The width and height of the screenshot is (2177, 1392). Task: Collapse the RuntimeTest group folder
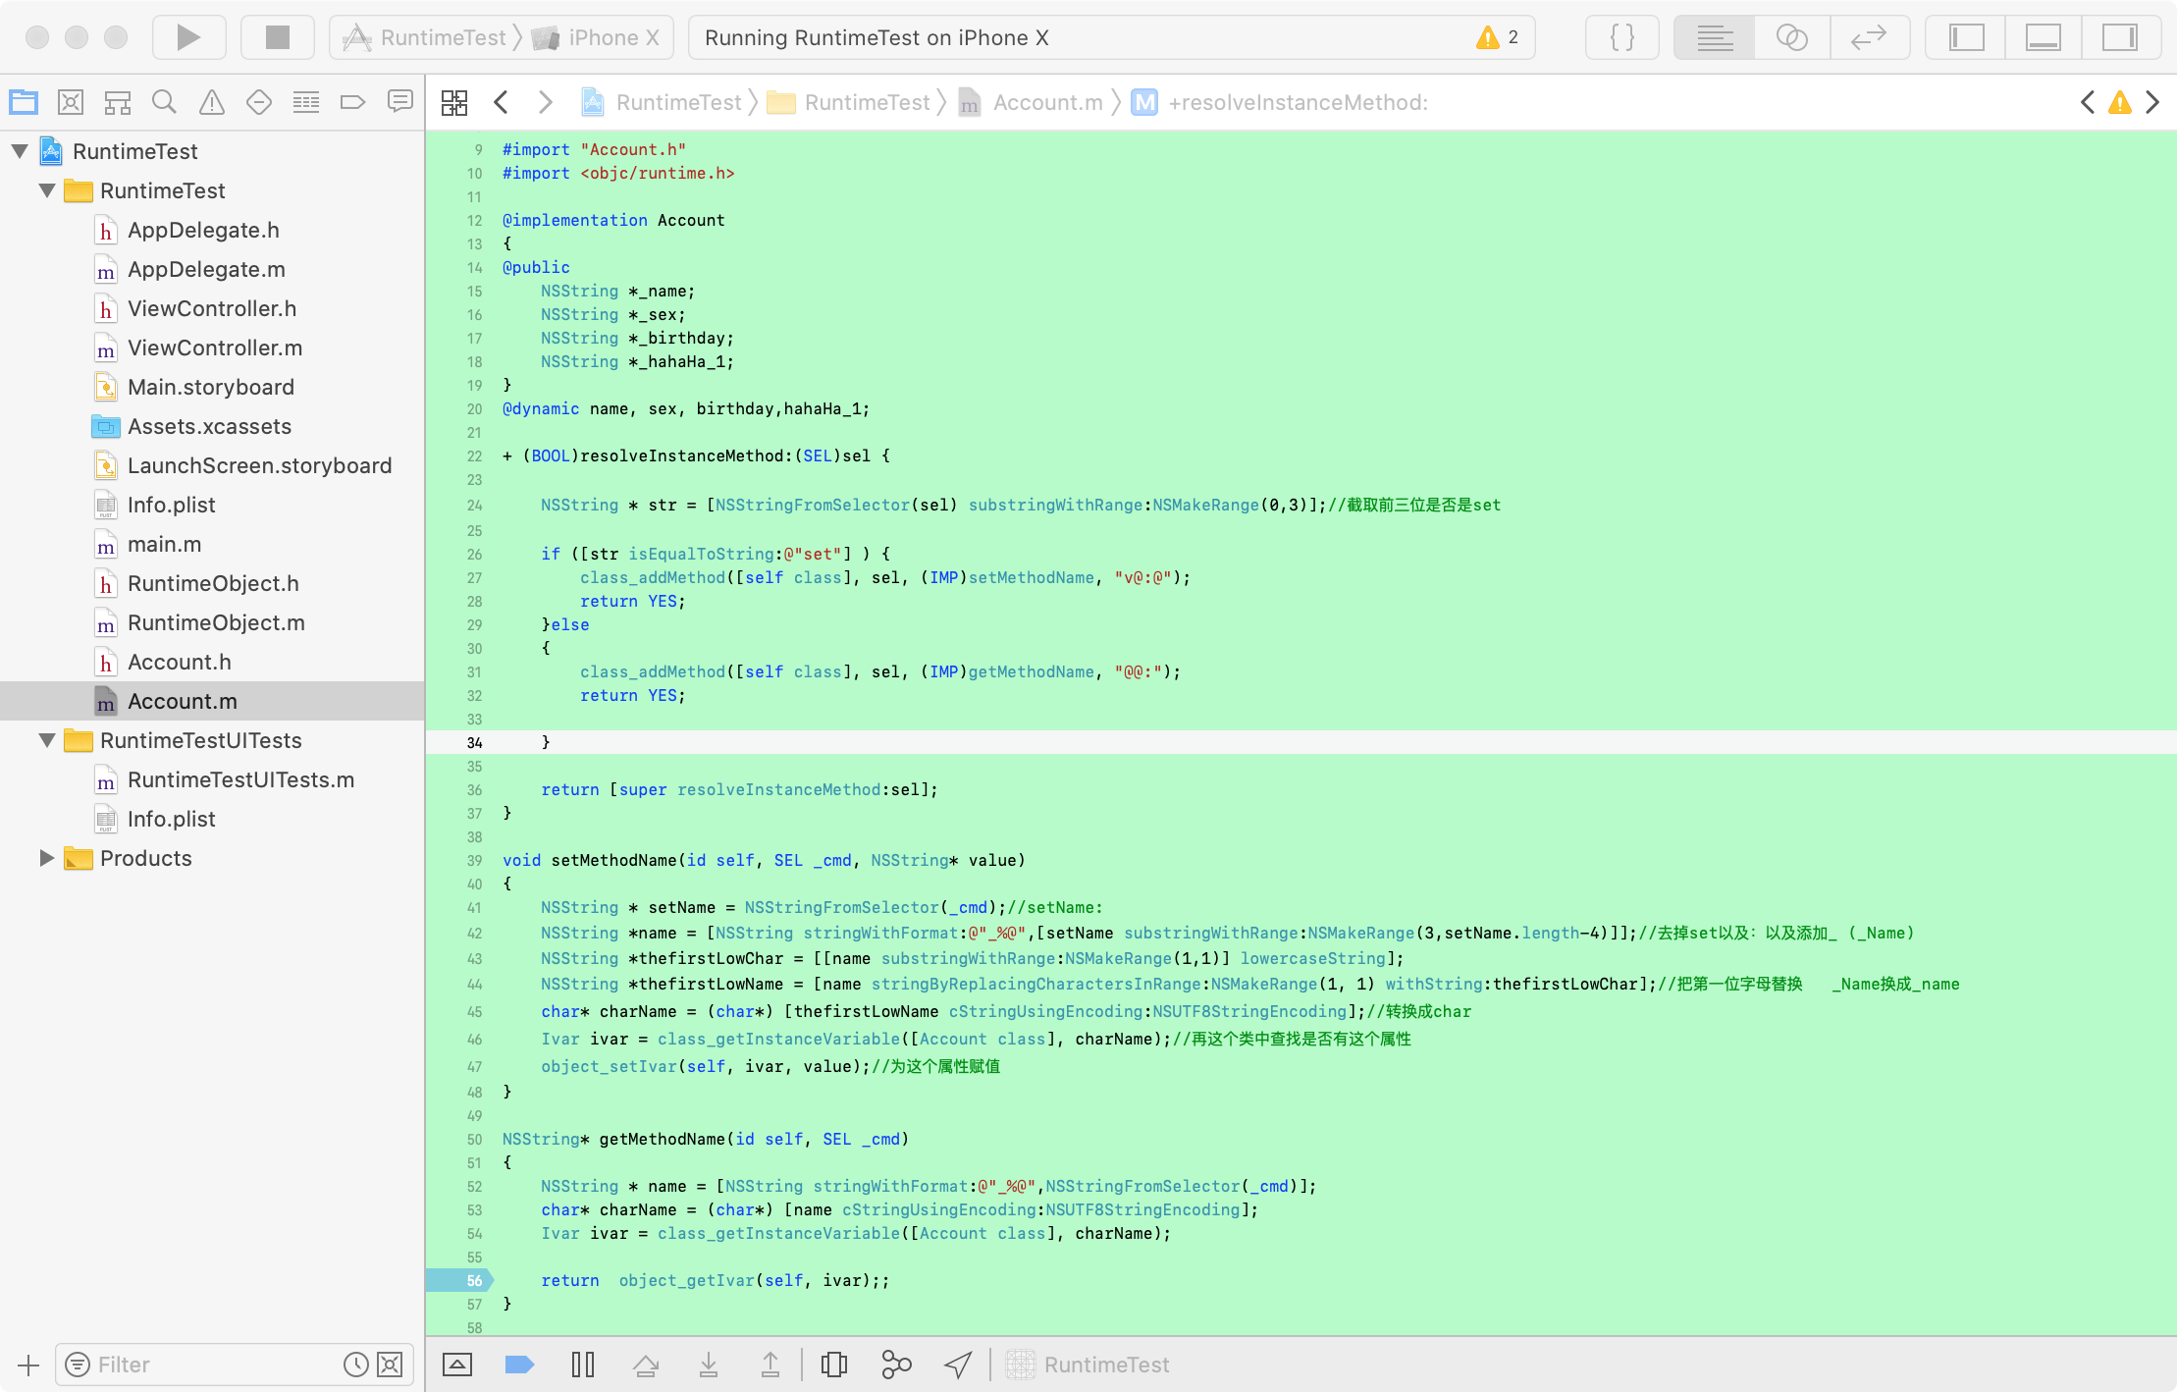46,190
